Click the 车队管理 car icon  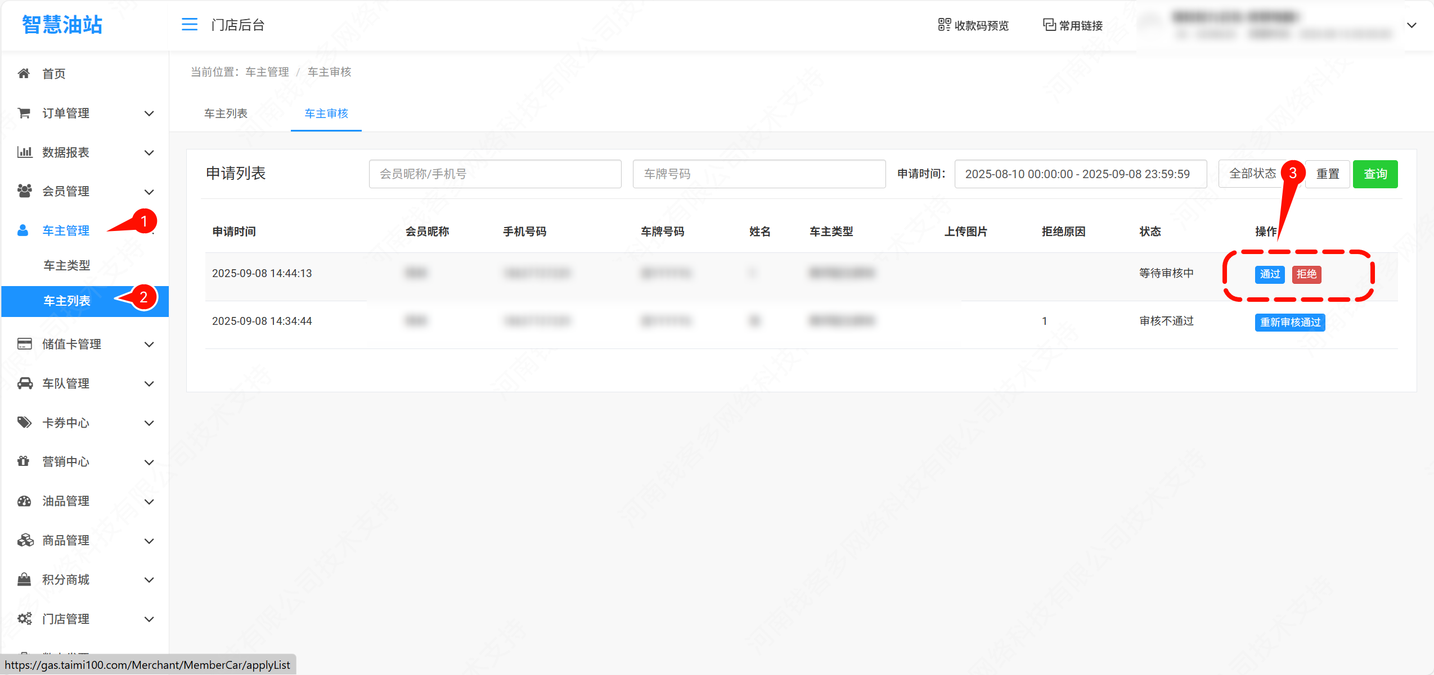click(25, 383)
